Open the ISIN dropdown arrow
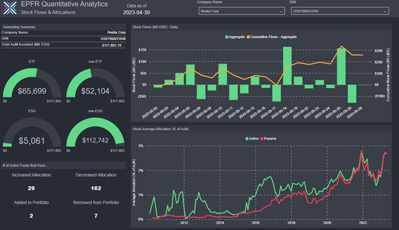This screenshot has width=399, height=230. click(385, 11)
